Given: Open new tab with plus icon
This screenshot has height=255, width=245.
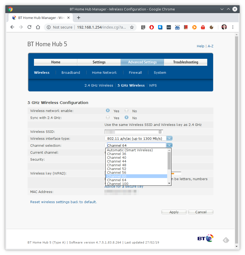Looking at the screenshot, I should [79, 18].
